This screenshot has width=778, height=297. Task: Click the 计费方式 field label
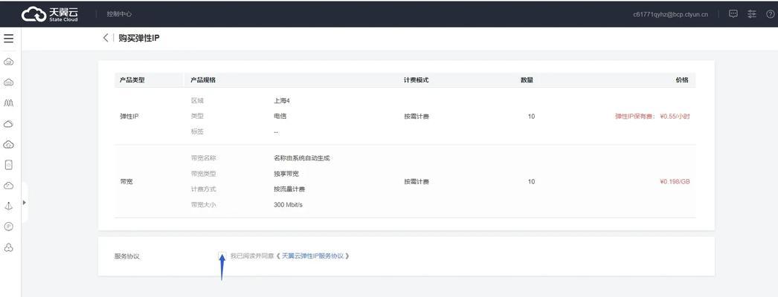click(x=204, y=189)
